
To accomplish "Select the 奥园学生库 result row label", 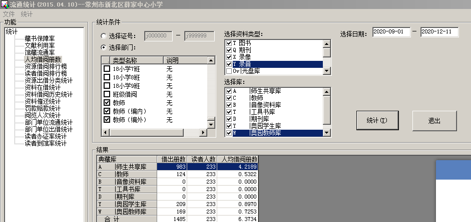I will pyautogui.click(x=127, y=205).
